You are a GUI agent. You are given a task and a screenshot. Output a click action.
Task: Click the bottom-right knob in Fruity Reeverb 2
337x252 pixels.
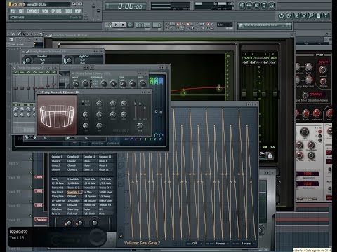tap(140, 126)
